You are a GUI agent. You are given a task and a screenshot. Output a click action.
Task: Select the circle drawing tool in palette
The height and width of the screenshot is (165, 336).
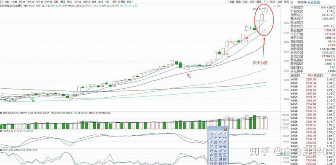[220, 147]
